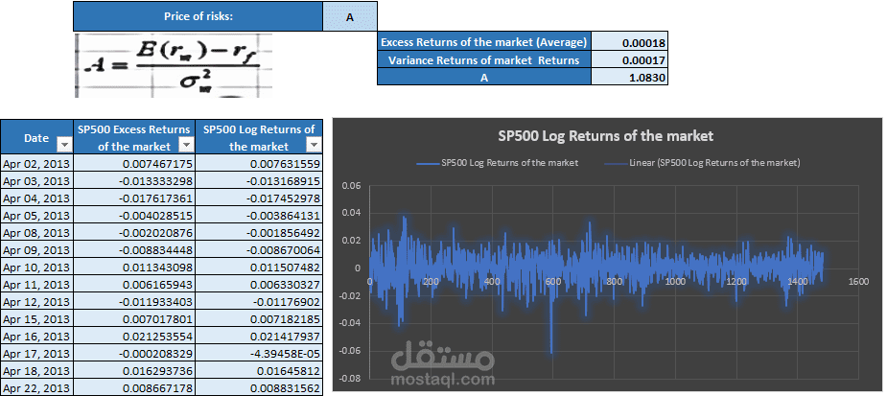Screen dimensions: 887x396
Task: Click the 1600 horizontal axis label
Action: pyautogui.click(x=857, y=282)
